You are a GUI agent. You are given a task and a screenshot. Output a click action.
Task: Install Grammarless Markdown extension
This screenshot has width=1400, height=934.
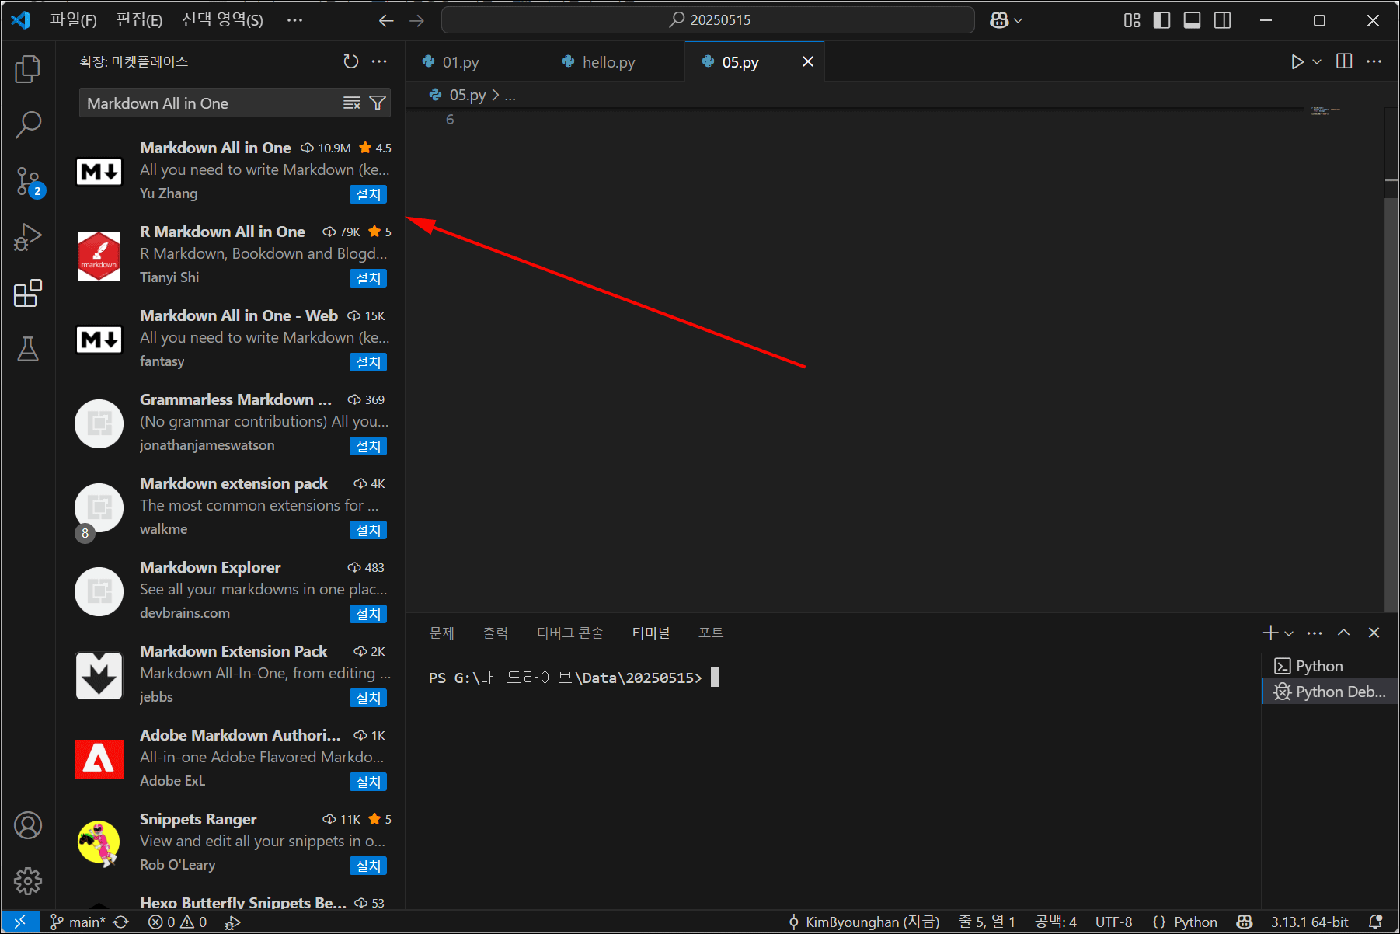click(368, 446)
